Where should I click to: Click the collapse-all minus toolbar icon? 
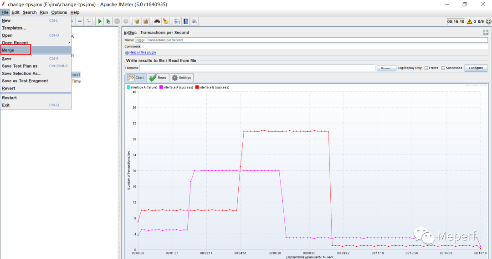80,21
